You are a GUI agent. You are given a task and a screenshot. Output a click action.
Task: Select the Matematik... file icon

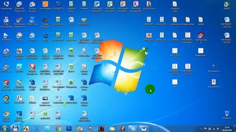point(201,52)
